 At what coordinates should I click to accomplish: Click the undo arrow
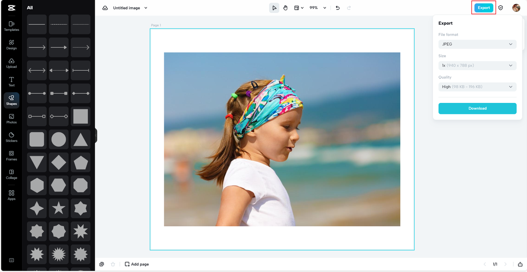tap(338, 8)
